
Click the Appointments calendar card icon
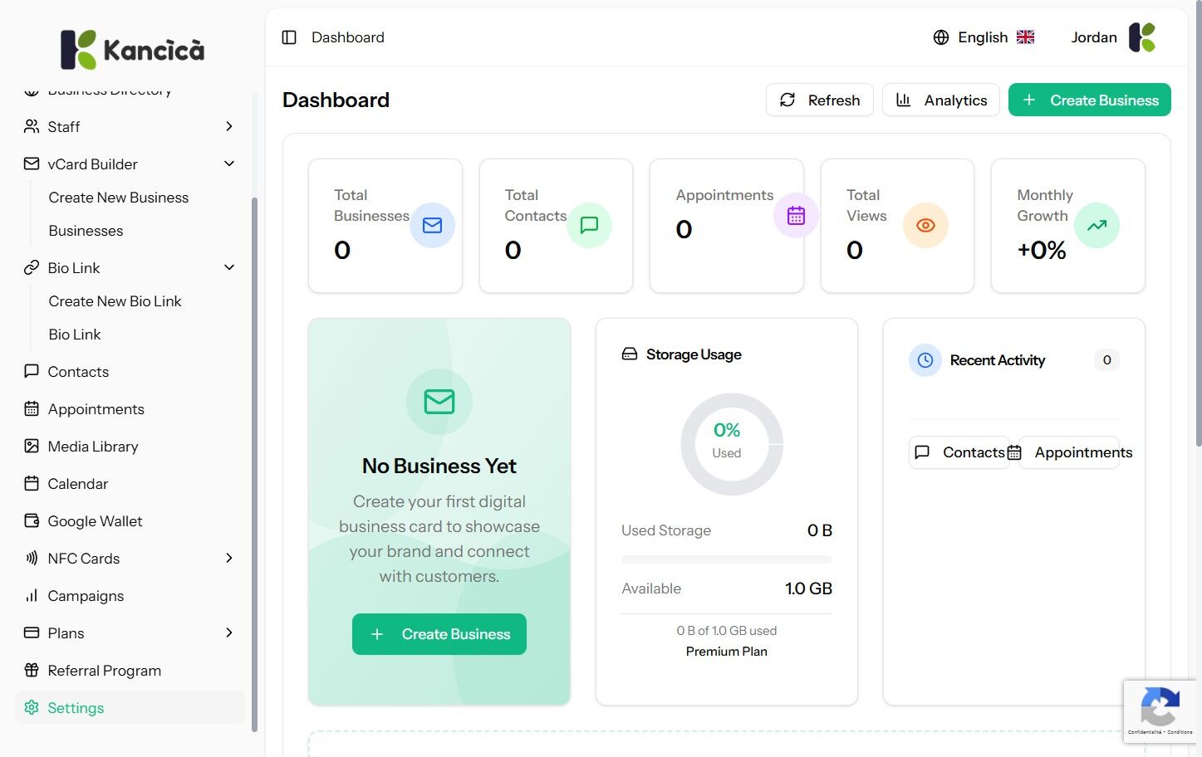tap(796, 216)
